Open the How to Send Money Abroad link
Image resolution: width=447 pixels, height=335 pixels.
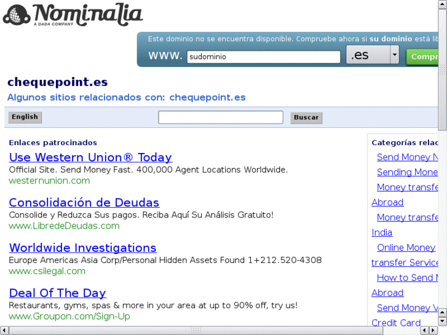click(x=406, y=285)
